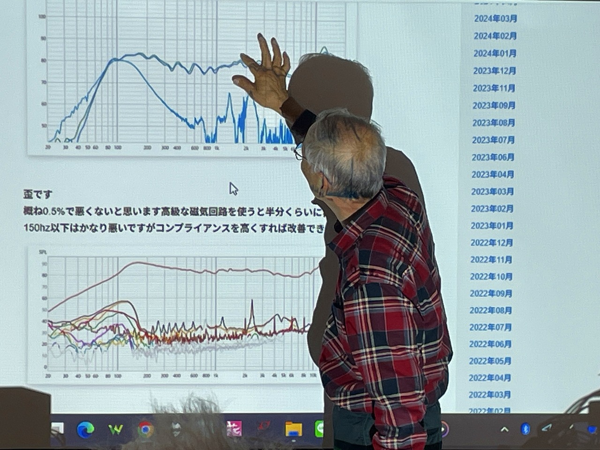The image size is (600, 450).
Task: Open File Explorer folder icon
Action: click(x=293, y=429)
